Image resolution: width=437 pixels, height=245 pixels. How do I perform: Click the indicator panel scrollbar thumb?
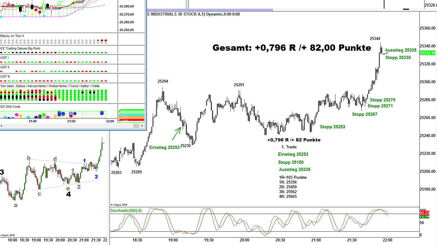click(x=136, y=126)
